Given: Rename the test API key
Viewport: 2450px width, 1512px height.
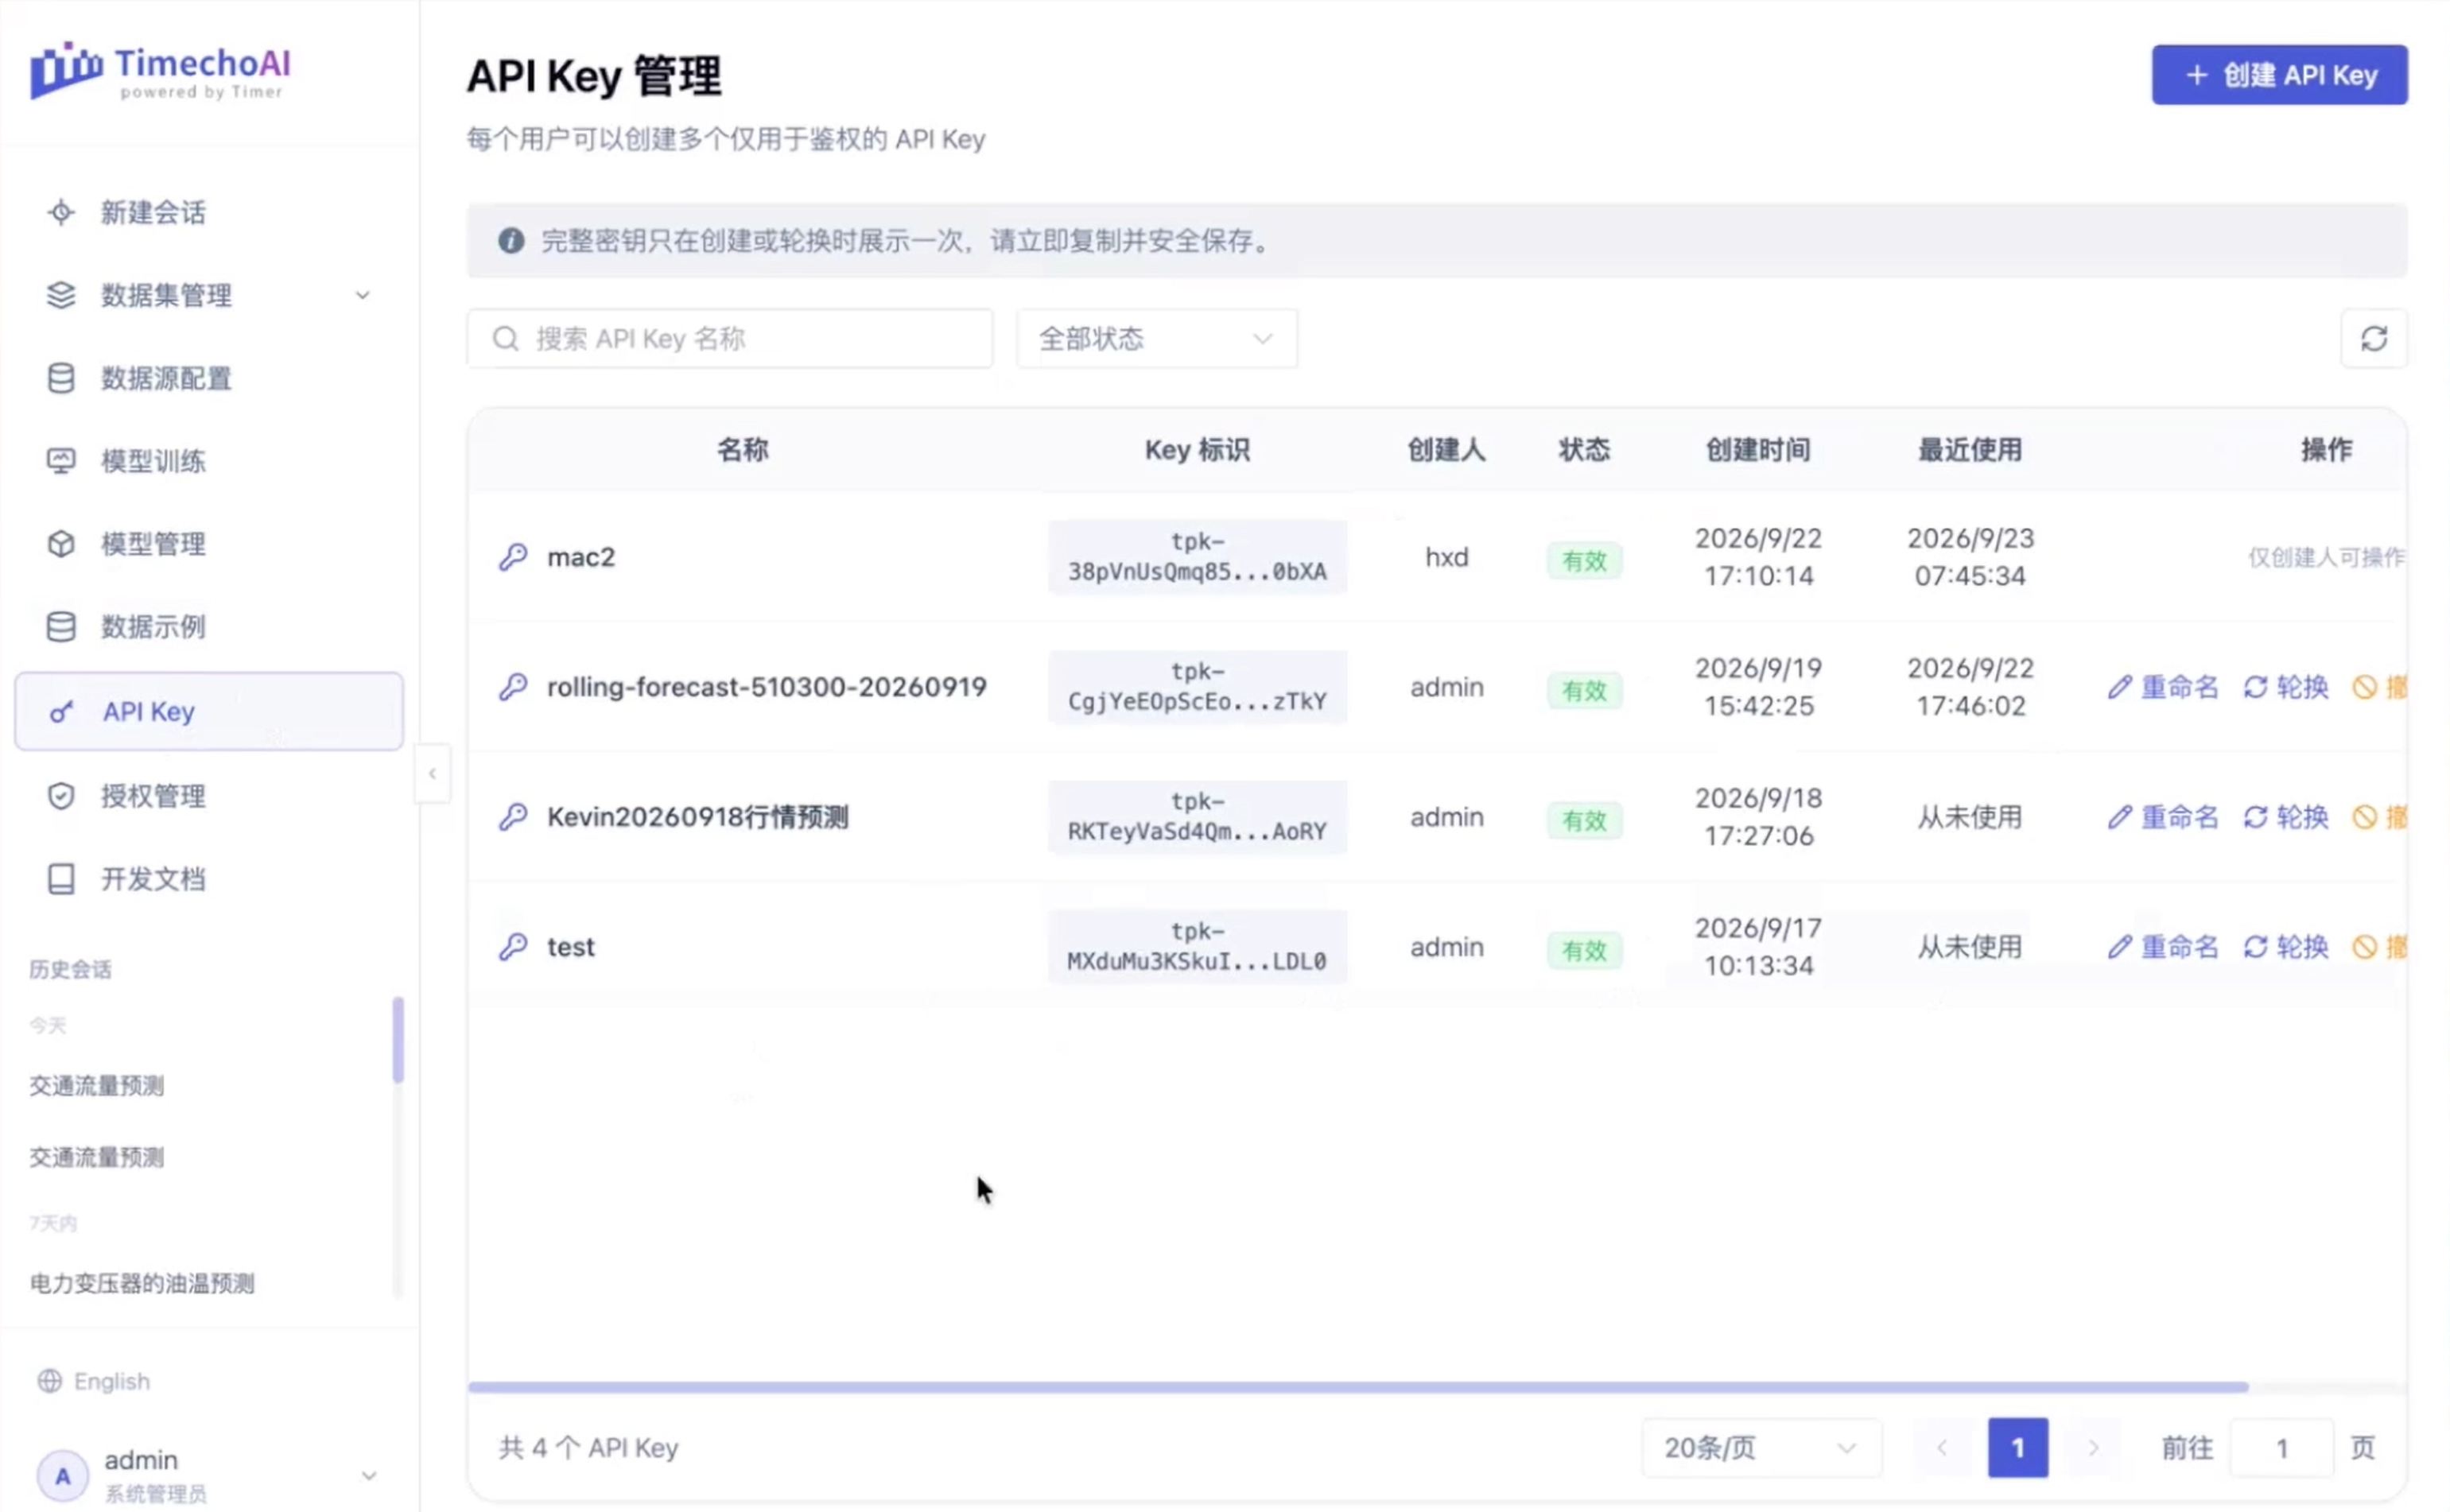Looking at the screenshot, I should tap(2163, 947).
